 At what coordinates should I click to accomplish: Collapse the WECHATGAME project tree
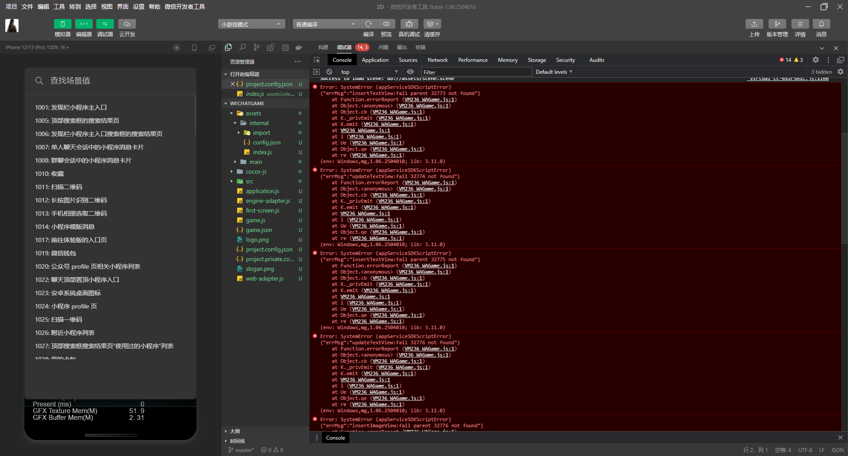226,103
